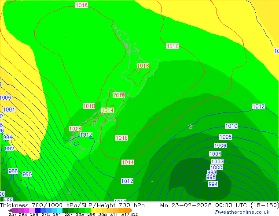The width and height of the screenshot is (279, 216).
Task: Click the legend value 305
Action: coord(103,214)
